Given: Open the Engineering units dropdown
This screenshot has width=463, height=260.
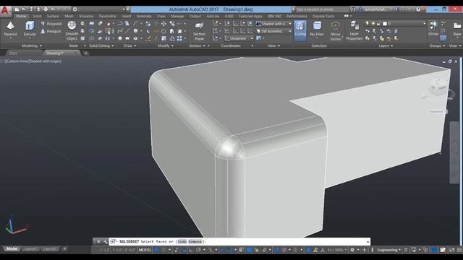Looking at the screenshot, I should point(389,250).
